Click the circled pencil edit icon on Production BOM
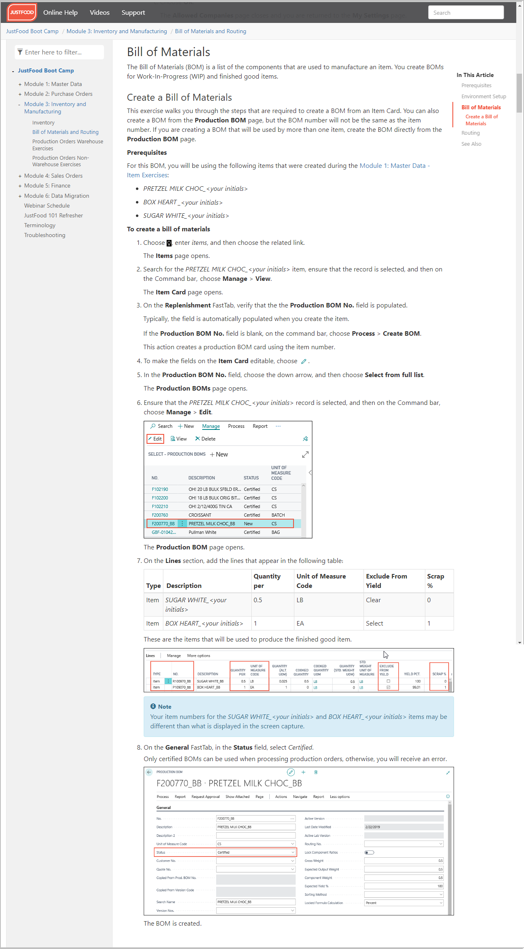Viewport: 524px width, 949px height. (291, 772)
